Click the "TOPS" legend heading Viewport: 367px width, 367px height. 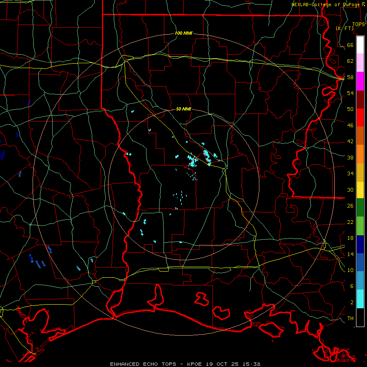358,24
